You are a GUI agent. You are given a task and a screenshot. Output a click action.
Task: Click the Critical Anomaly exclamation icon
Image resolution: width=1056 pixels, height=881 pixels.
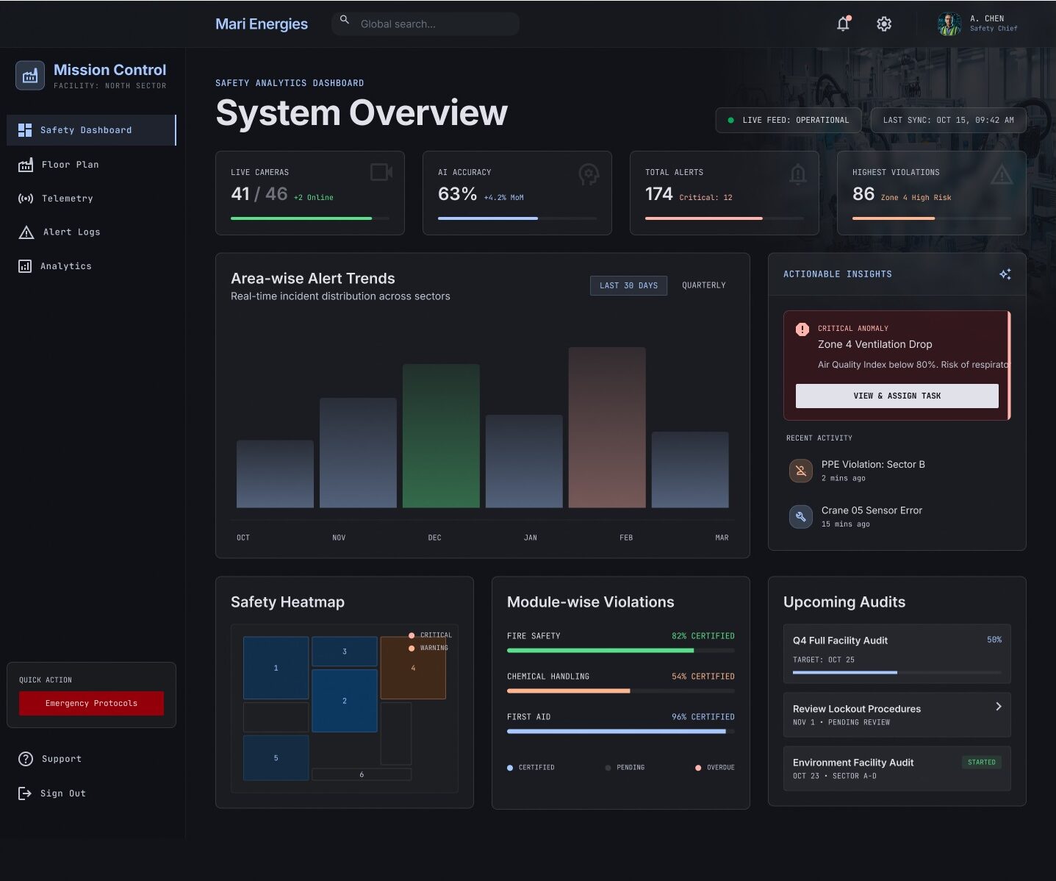802,329
